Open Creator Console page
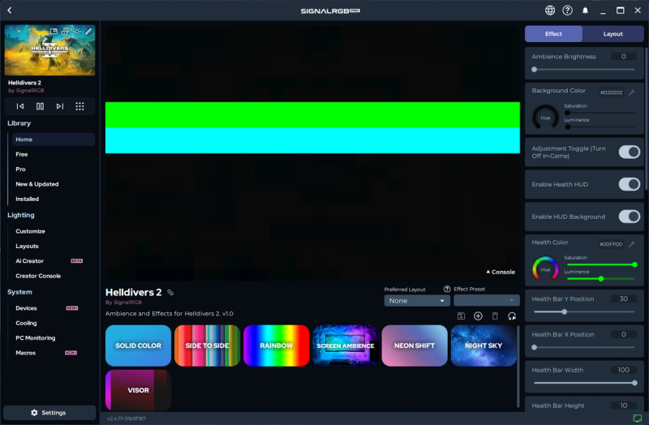 [38, 276]
